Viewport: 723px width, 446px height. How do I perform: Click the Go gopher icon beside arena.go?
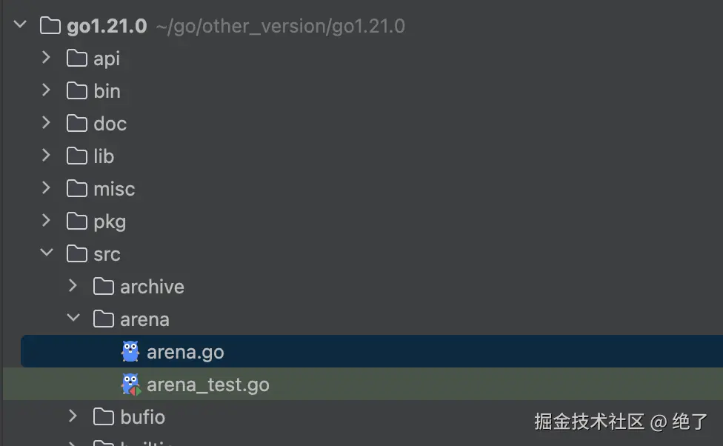click(130, 352)
